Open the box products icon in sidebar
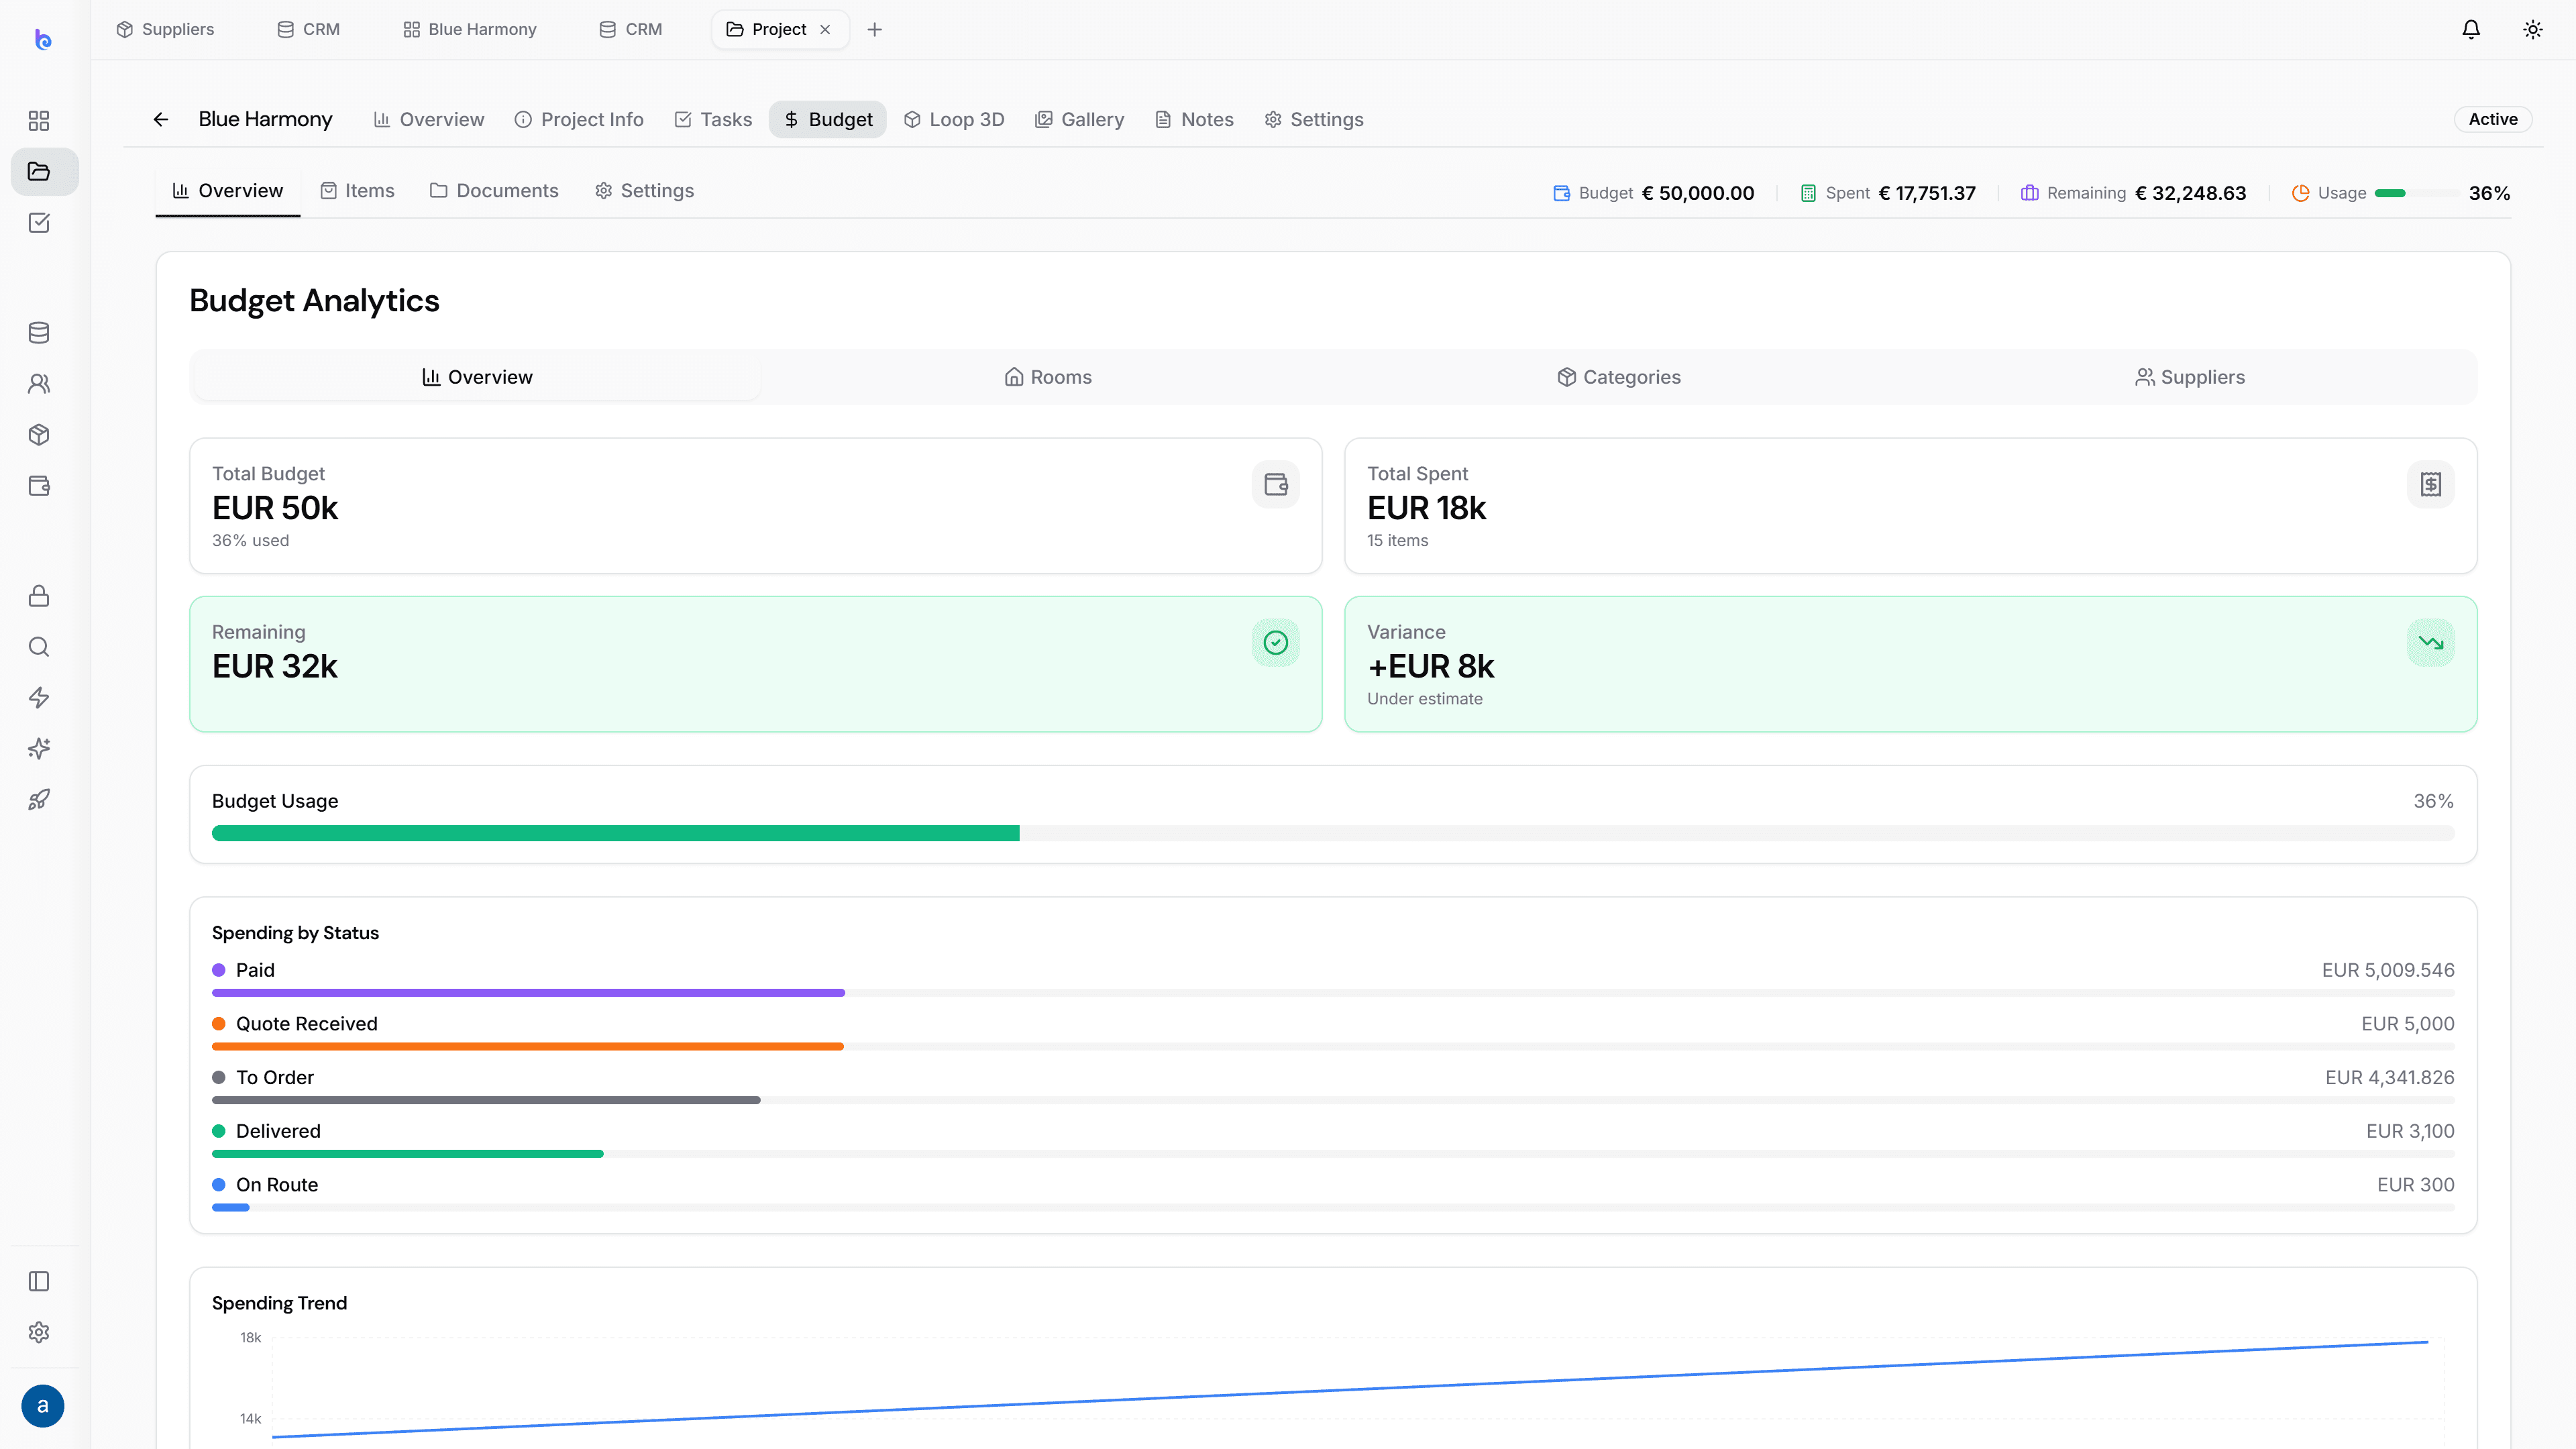 click(x=39, y=435)
